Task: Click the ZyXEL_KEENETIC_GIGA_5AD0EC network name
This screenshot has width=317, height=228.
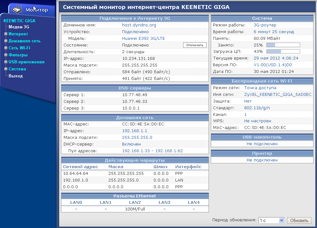Action: click(x=278, y=95)
